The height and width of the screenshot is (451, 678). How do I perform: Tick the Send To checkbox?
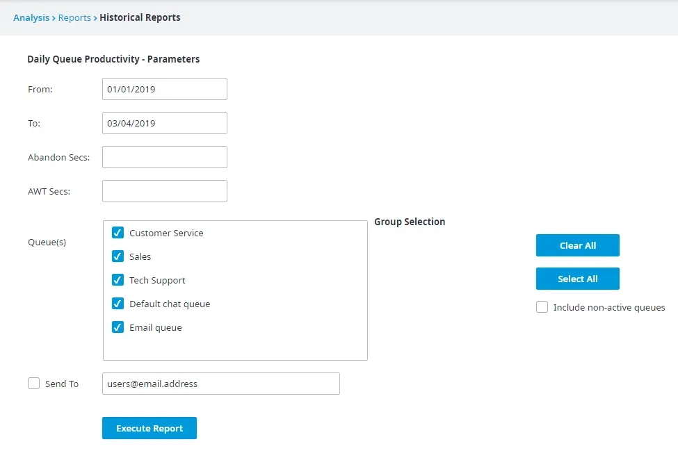tap(34, 384)
